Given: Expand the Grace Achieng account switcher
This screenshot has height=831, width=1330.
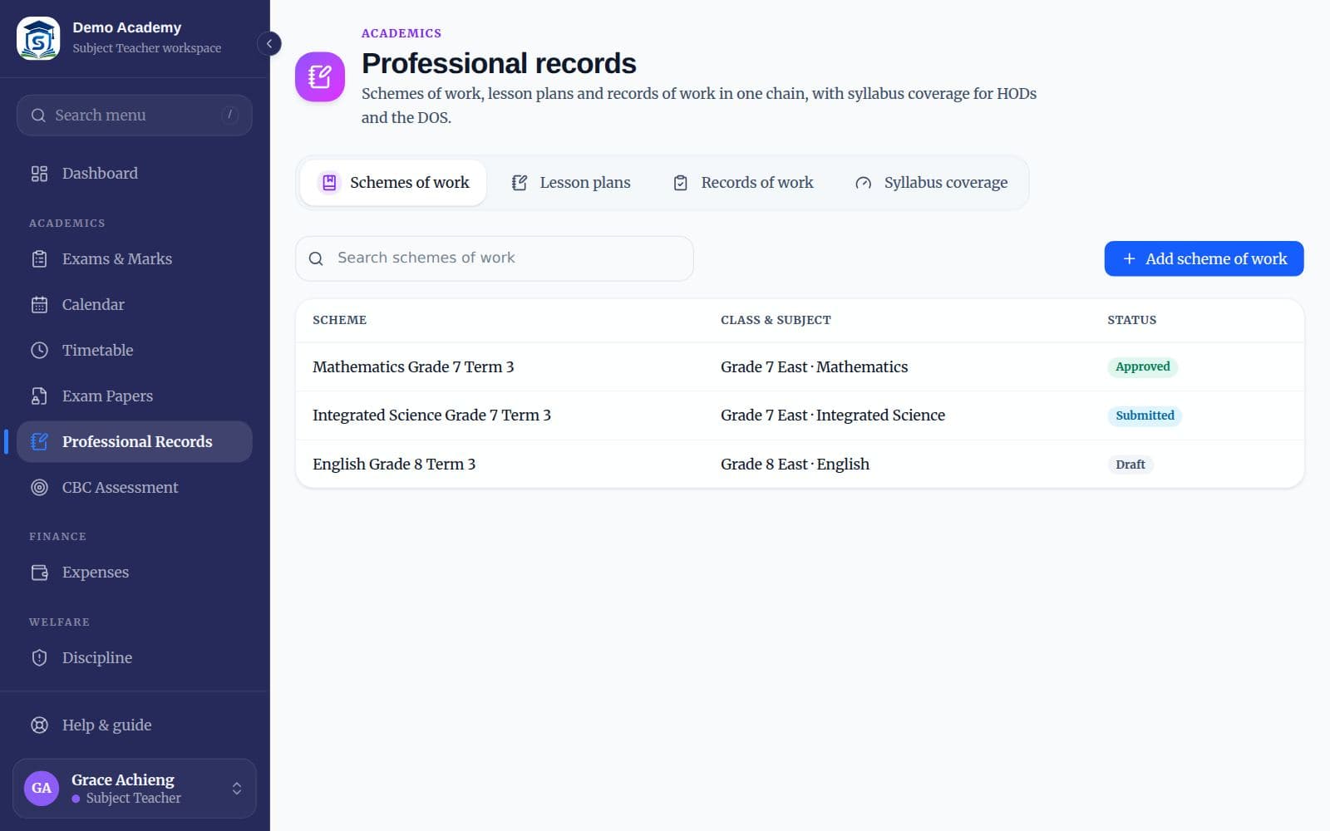Looking at the screenshot, I should click(x=135, y=788).
